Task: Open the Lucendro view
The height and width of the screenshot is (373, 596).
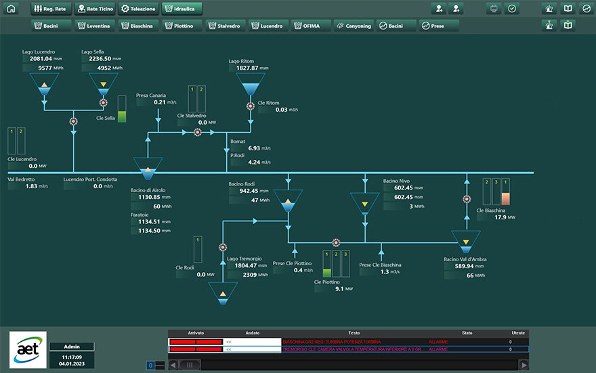Action: [269, 26]
